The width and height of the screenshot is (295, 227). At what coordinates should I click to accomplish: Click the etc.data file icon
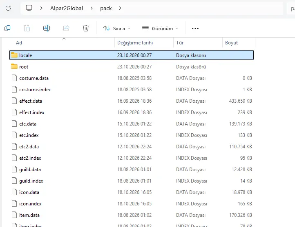pos(14,123)
